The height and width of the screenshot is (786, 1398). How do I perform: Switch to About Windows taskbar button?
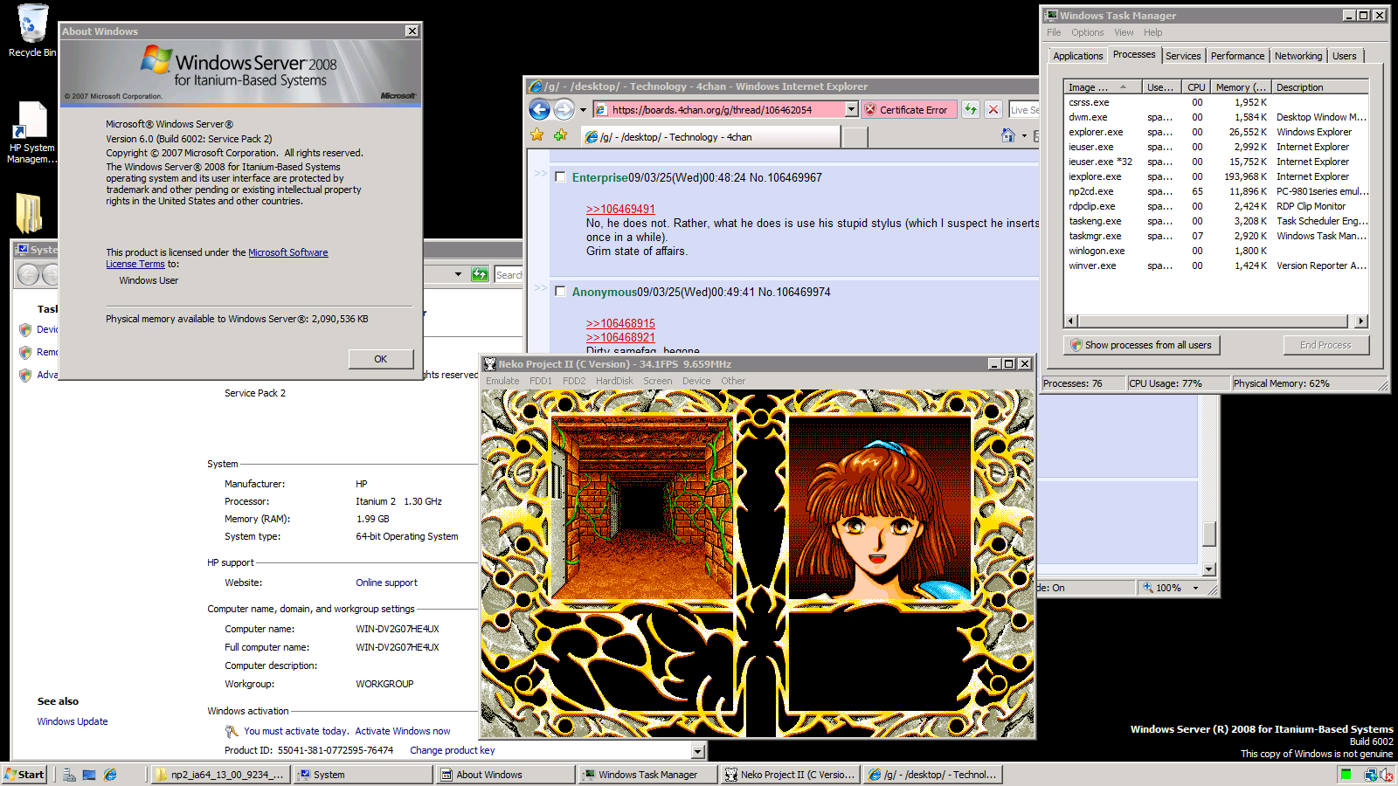tap(506, 775)
